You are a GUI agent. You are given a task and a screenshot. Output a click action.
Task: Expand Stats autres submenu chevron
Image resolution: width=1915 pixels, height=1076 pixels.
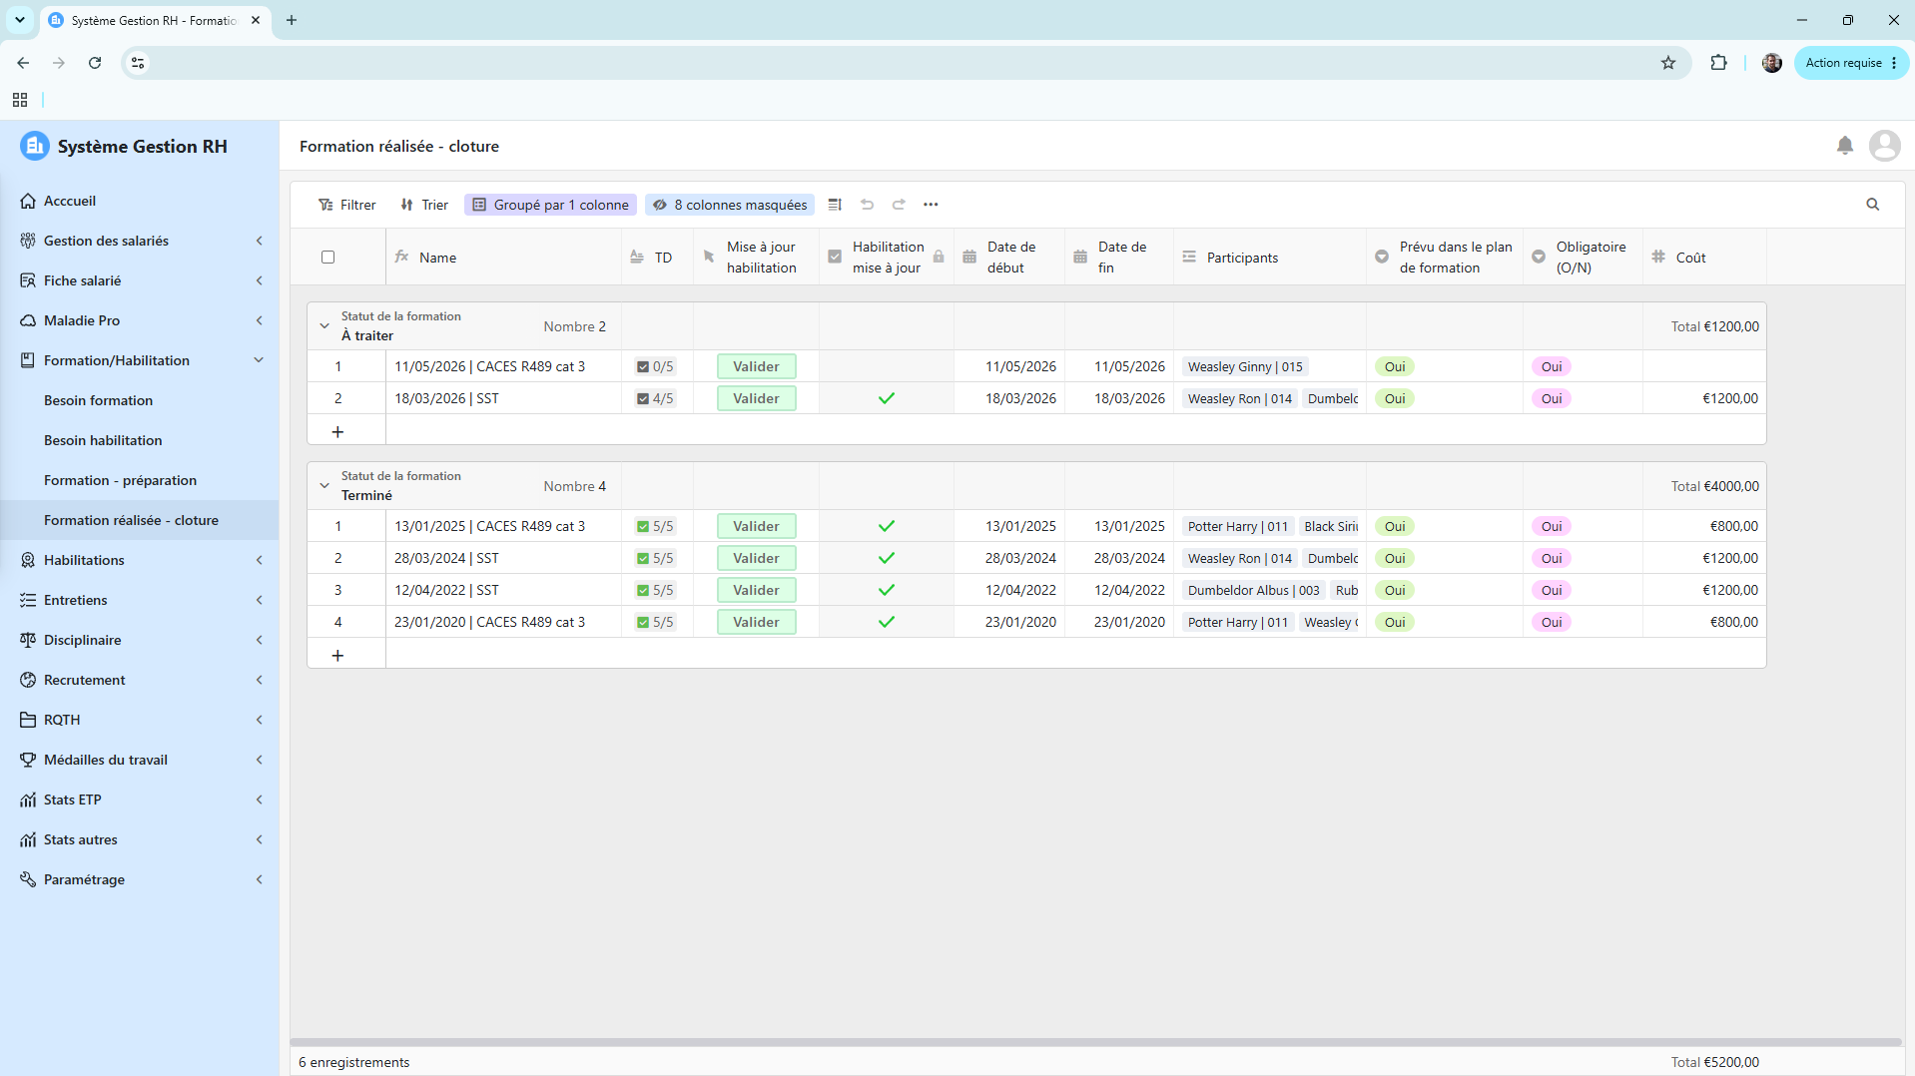(259, 839)
